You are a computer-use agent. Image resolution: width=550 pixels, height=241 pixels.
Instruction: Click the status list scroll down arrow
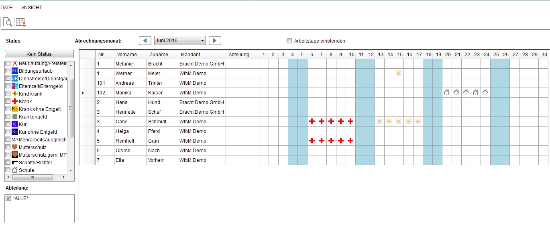[x=71, y=170]
